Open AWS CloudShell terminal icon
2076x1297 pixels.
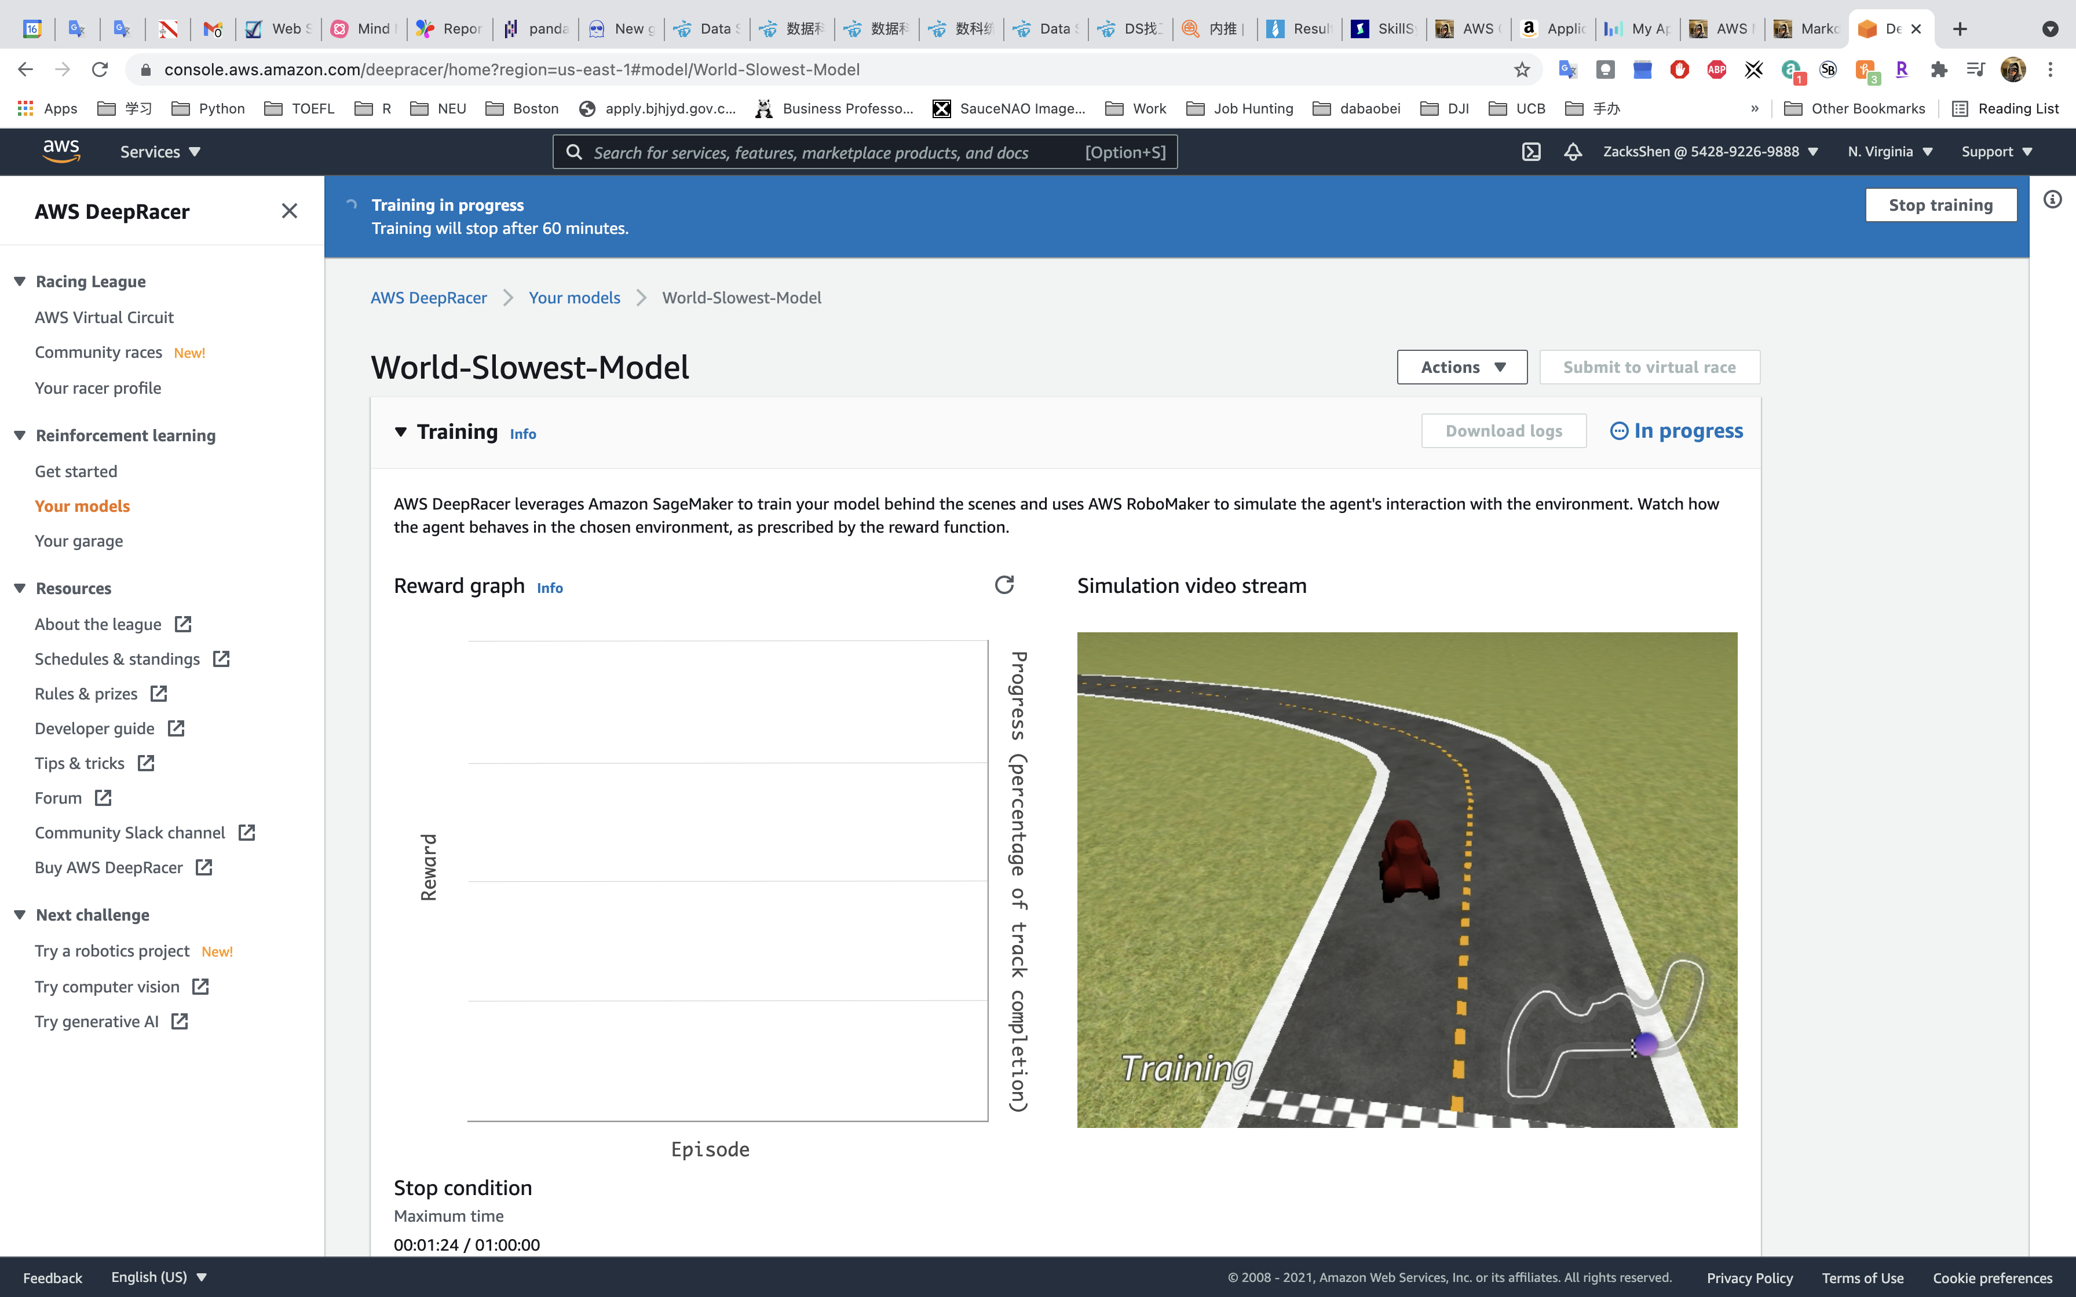pyautogui.click(x=1532, y=152)
